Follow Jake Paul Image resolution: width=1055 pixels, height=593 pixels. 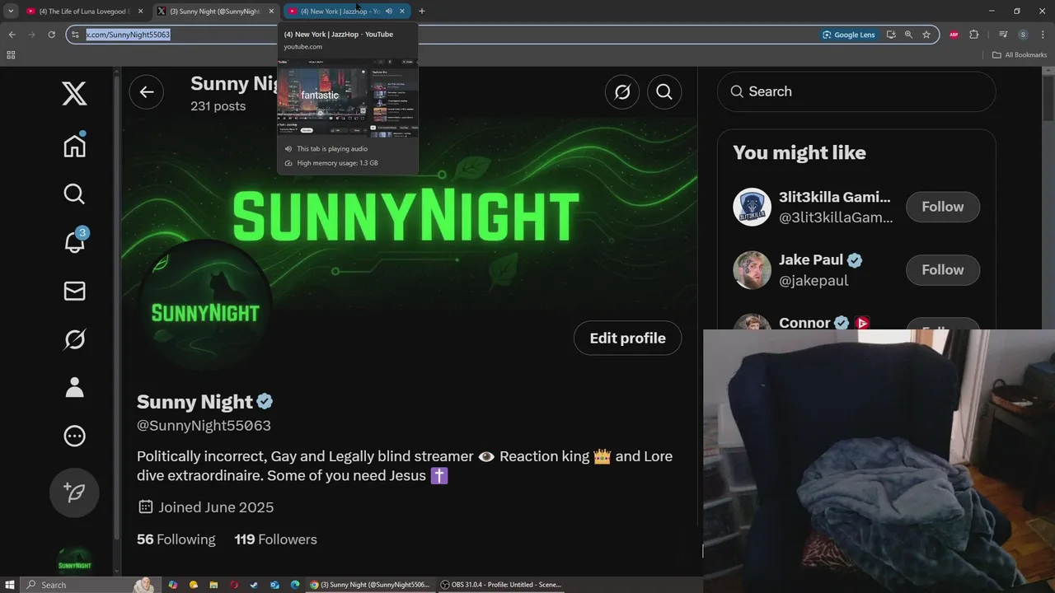(x=942, y=269)
